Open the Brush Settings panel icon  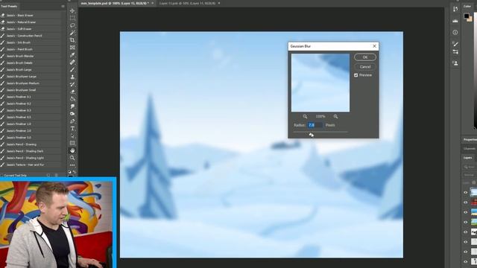[x=455, y=44]
